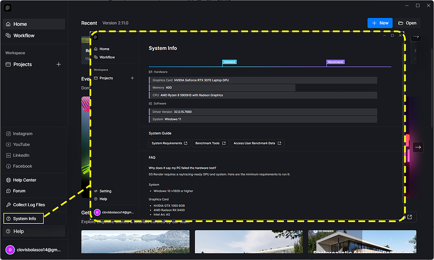Click the Open folder button
The image size is (434, 260).
point(407,23)
